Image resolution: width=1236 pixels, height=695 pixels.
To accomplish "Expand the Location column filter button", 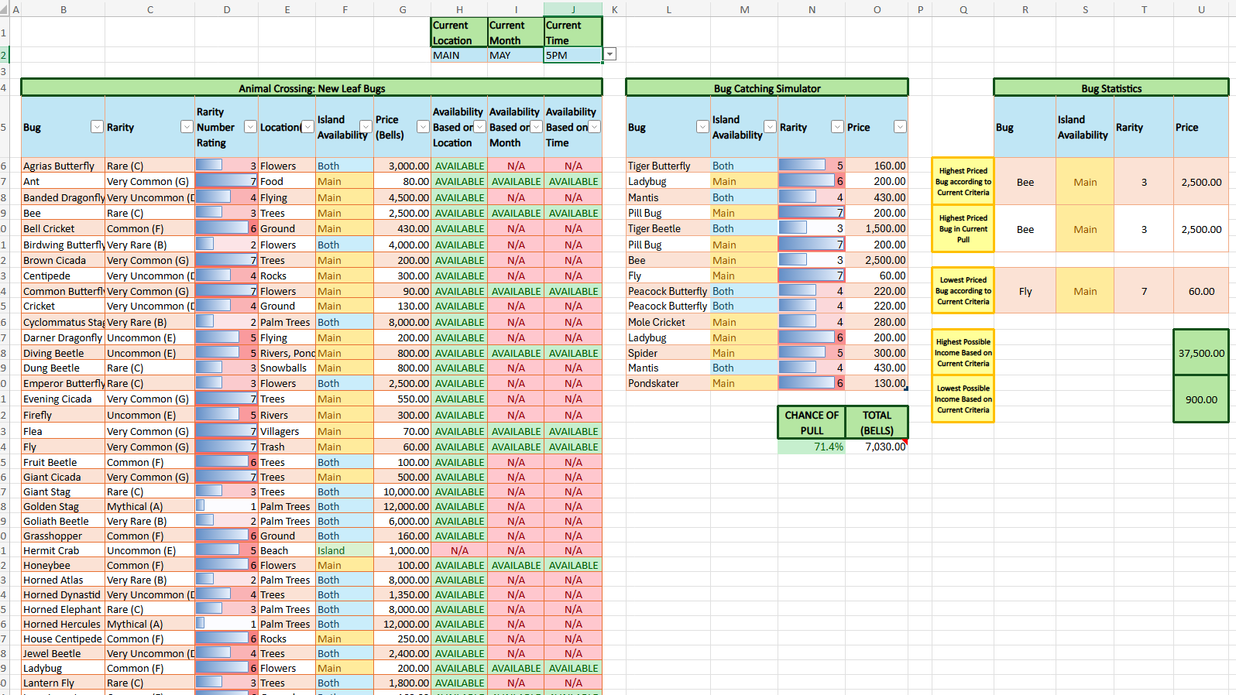I will [x=307, y=127].
